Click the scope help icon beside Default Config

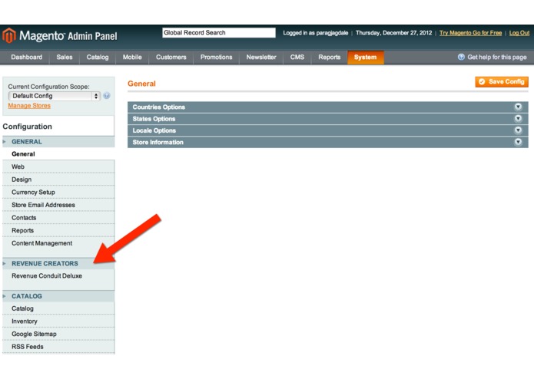point(107,96)
